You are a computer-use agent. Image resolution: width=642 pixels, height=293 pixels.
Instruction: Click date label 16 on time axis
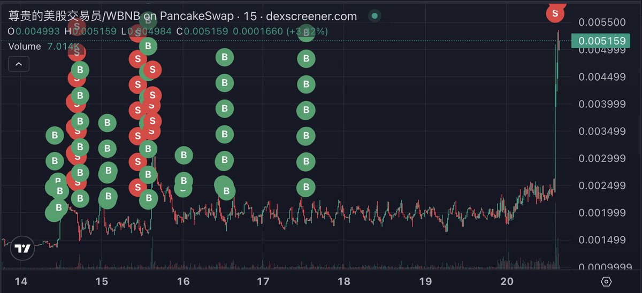[x=183, y=281]
